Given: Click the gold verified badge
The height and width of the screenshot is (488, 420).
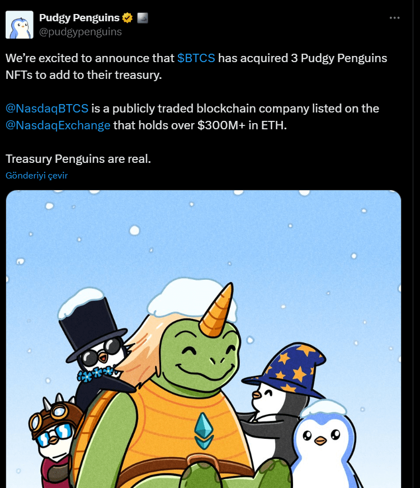Looking at the screenshot, I should 128,18.
